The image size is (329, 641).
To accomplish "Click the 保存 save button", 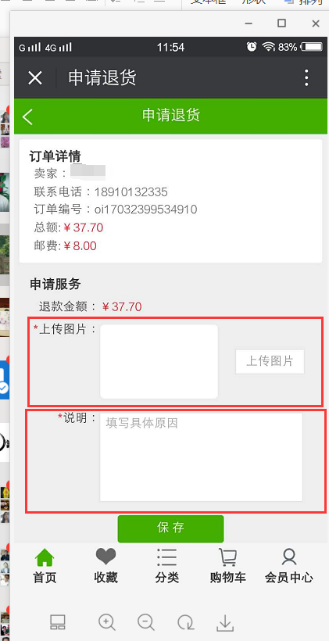I will point(171,528).
